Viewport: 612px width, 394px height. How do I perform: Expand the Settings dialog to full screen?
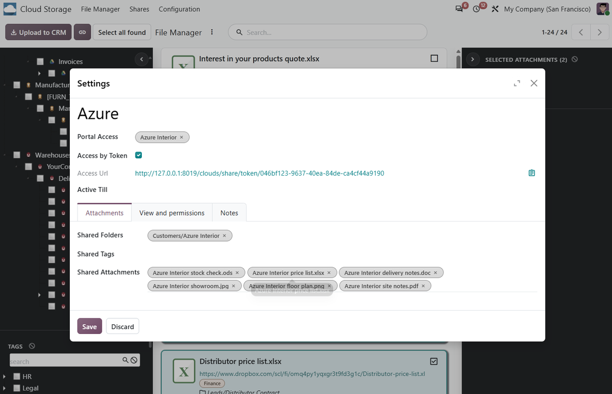tap(517, 83)
